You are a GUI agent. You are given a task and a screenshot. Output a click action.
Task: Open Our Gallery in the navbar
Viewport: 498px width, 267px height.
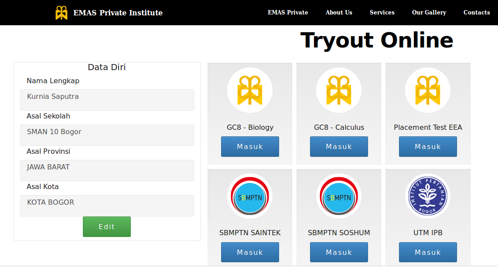(429, 13)
